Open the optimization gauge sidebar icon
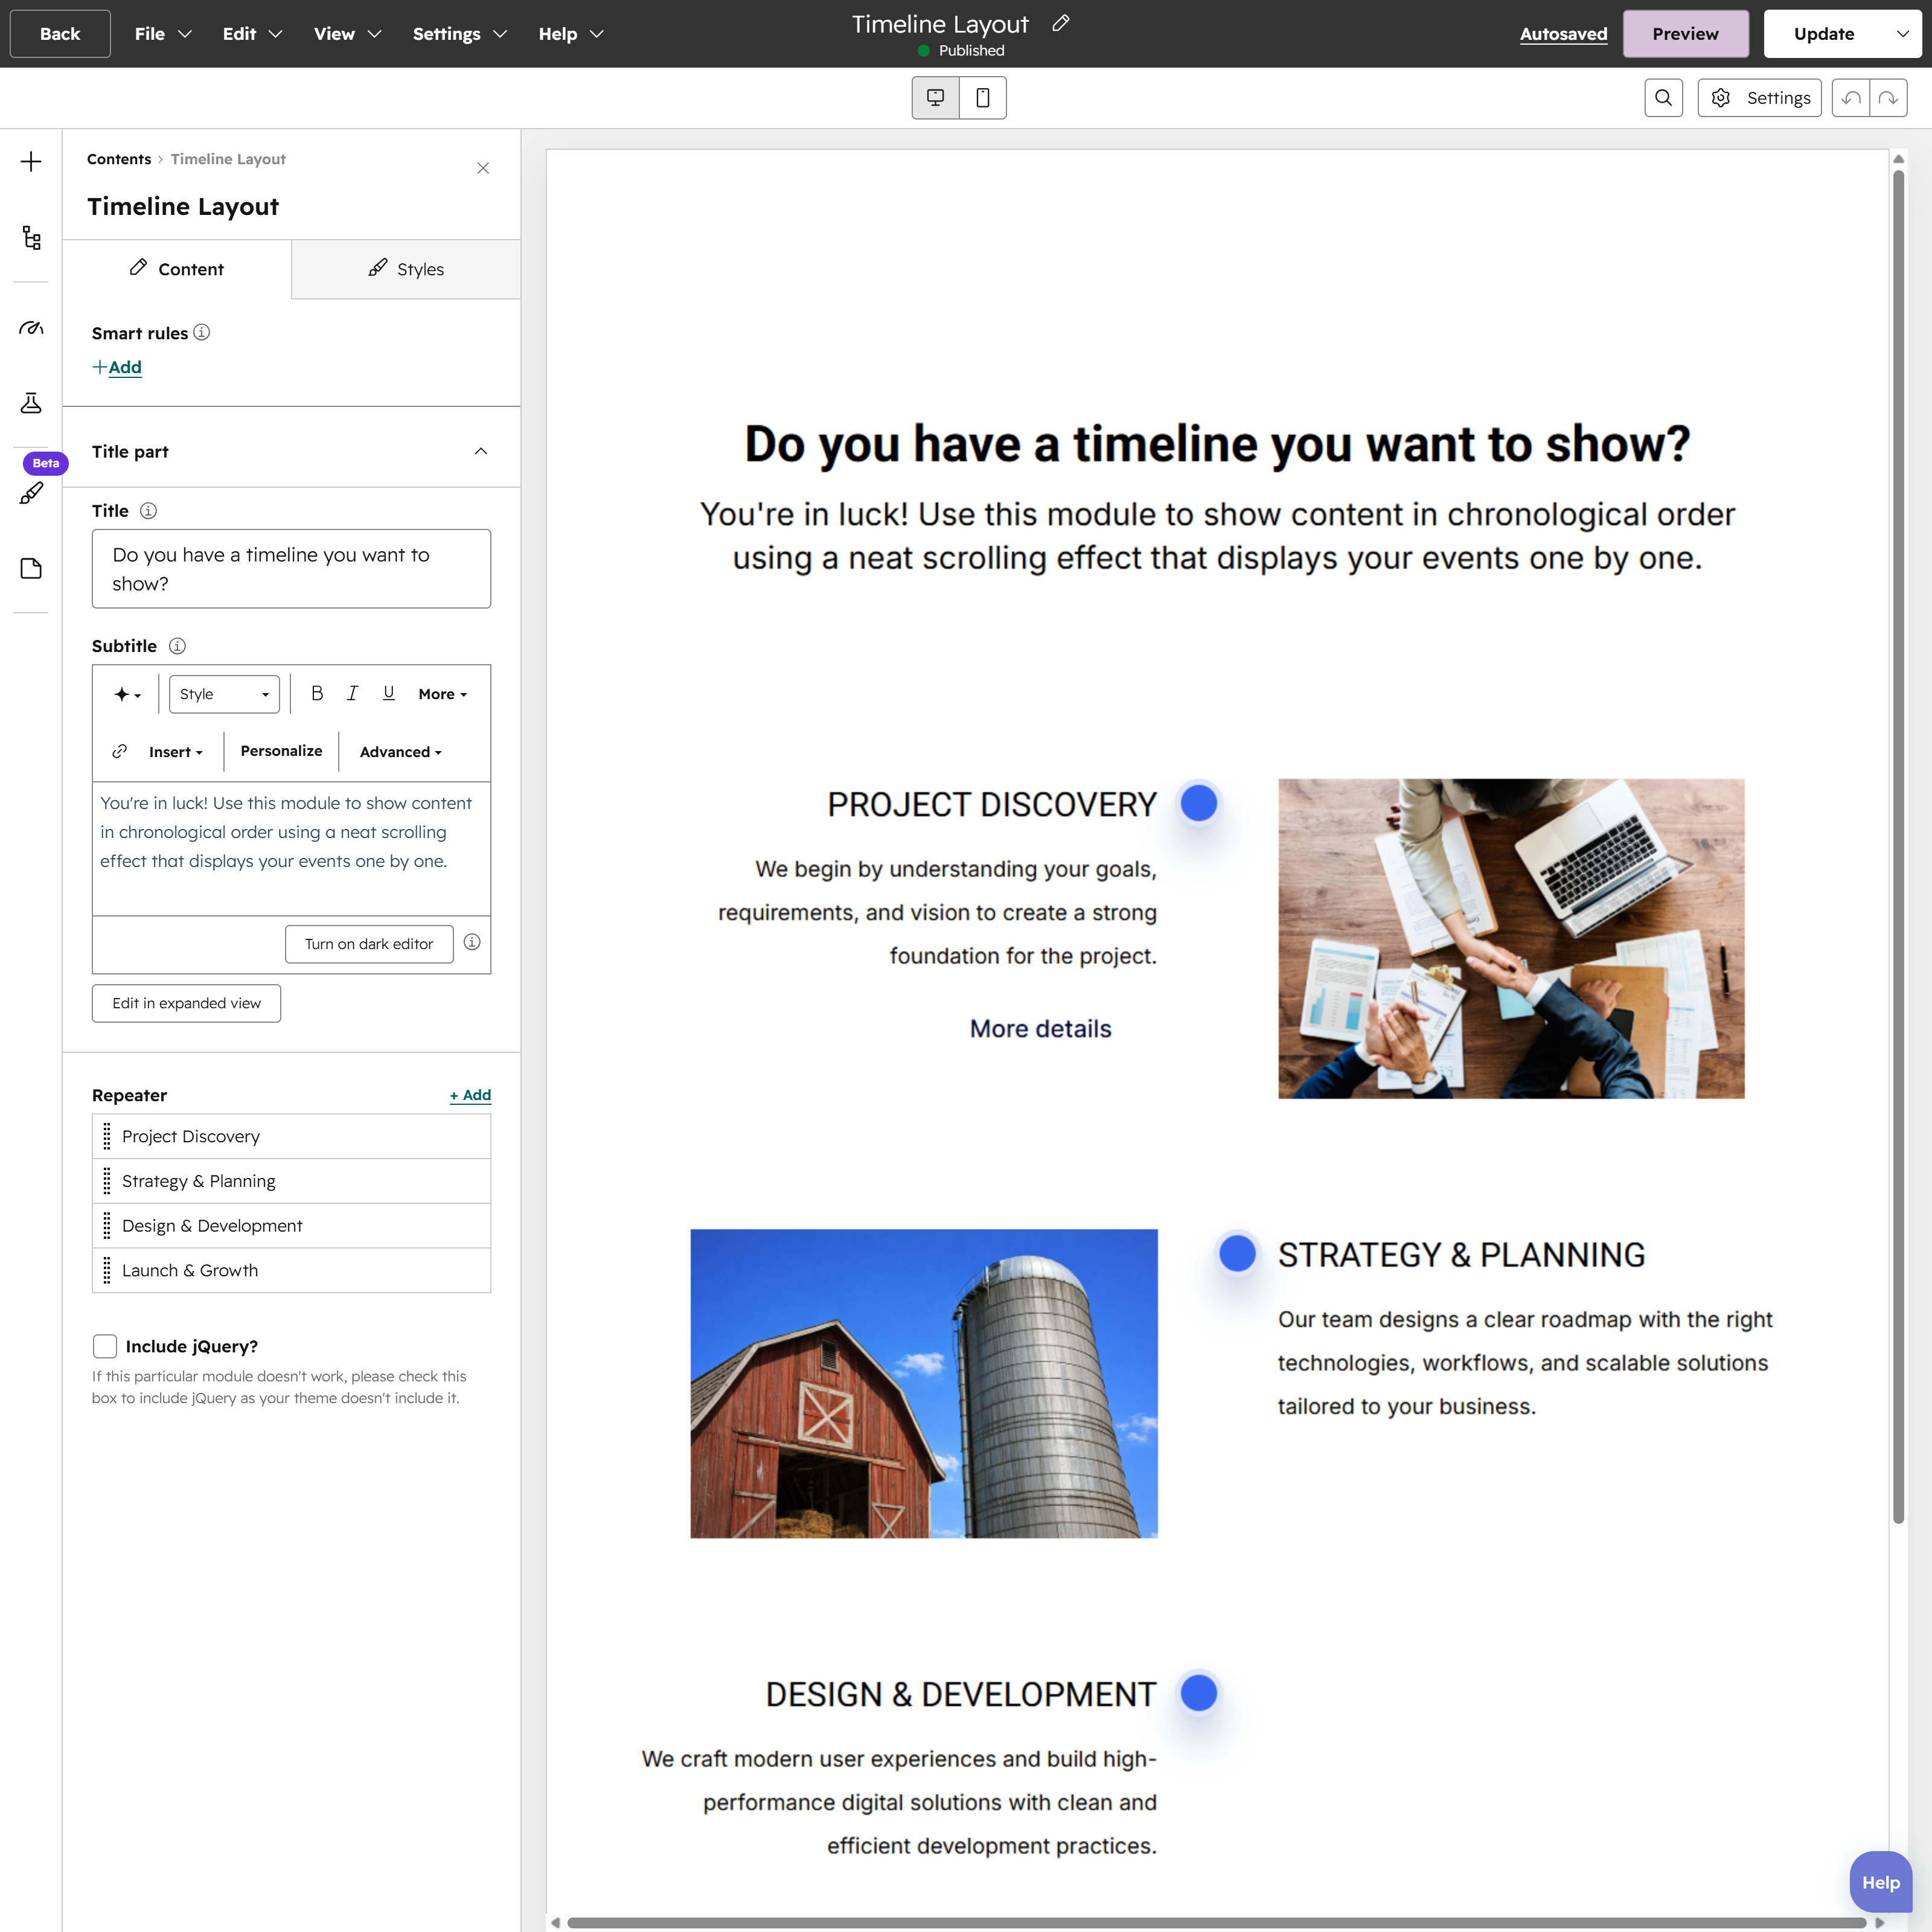This screenshot has width=1932, height=1932. pyautogui.click(x=31, y=328)
